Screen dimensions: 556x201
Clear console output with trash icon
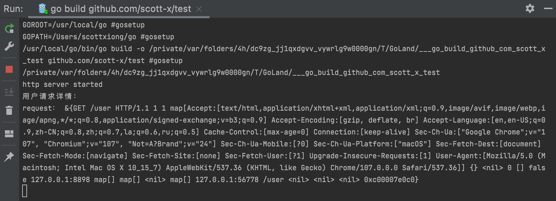[x=9, y=110]
